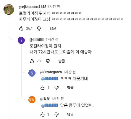Screen dimensions: 131x119
Task: Open the @닿닿 username link
Action: pos(45,99)
